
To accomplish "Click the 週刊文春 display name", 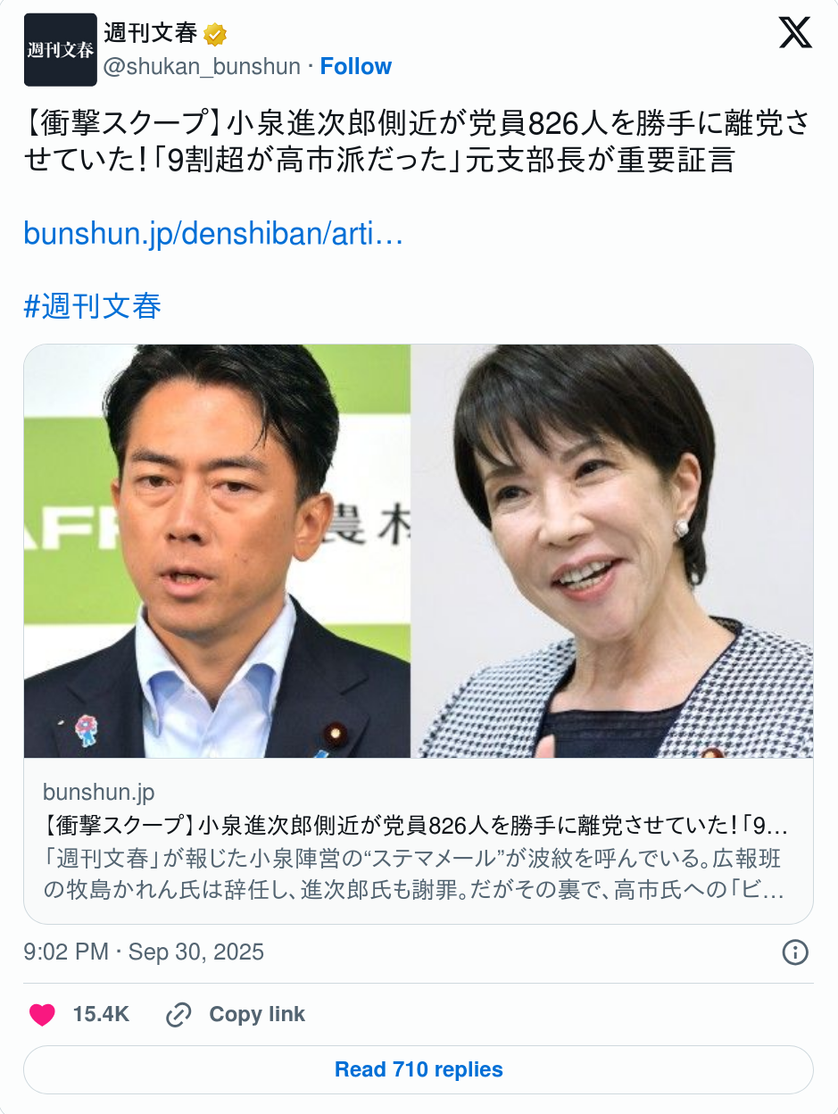I will coord(150,34).
